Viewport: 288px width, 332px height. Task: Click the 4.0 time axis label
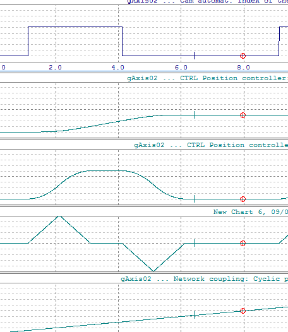click(118, 68)
